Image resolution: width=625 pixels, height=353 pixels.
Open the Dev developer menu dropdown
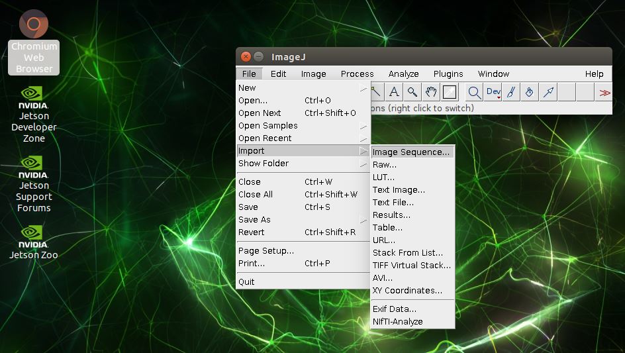pyautogui.click(x=493, y=93)
